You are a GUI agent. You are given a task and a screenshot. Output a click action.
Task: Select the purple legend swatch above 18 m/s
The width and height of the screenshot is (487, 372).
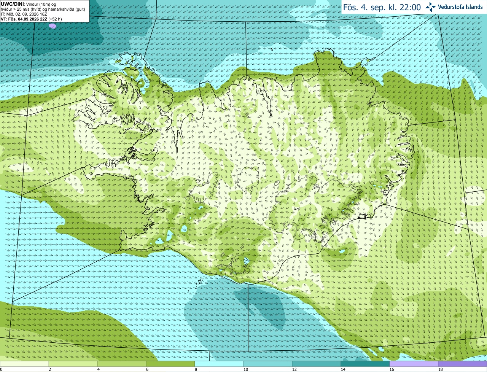(463, 364)
